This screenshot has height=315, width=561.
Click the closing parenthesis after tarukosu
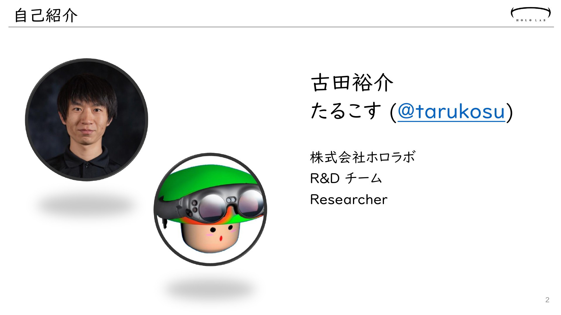click(x=509, y=112)
